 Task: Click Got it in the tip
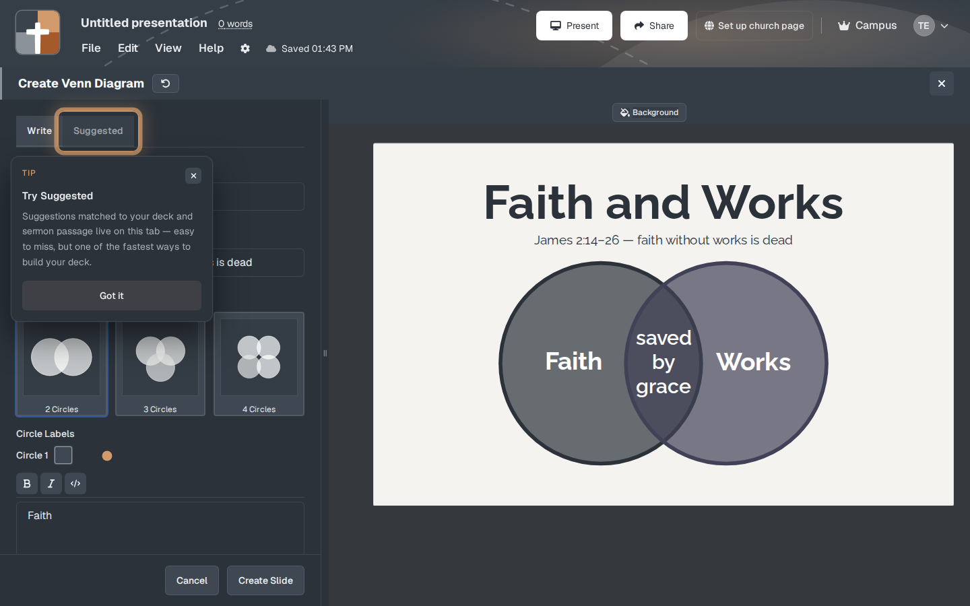112,296
